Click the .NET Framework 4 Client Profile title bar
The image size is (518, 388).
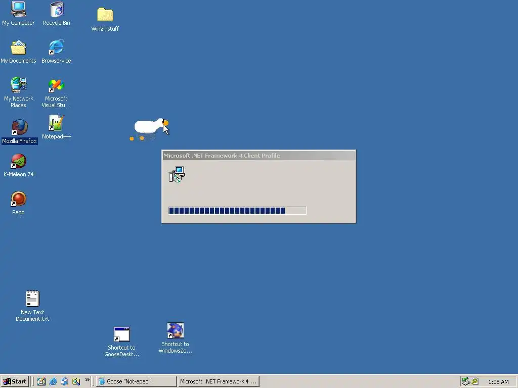point(258,156)
